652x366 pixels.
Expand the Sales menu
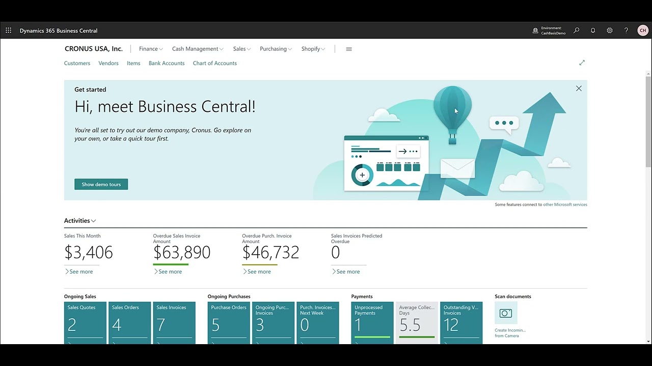[x=242, y=49]
